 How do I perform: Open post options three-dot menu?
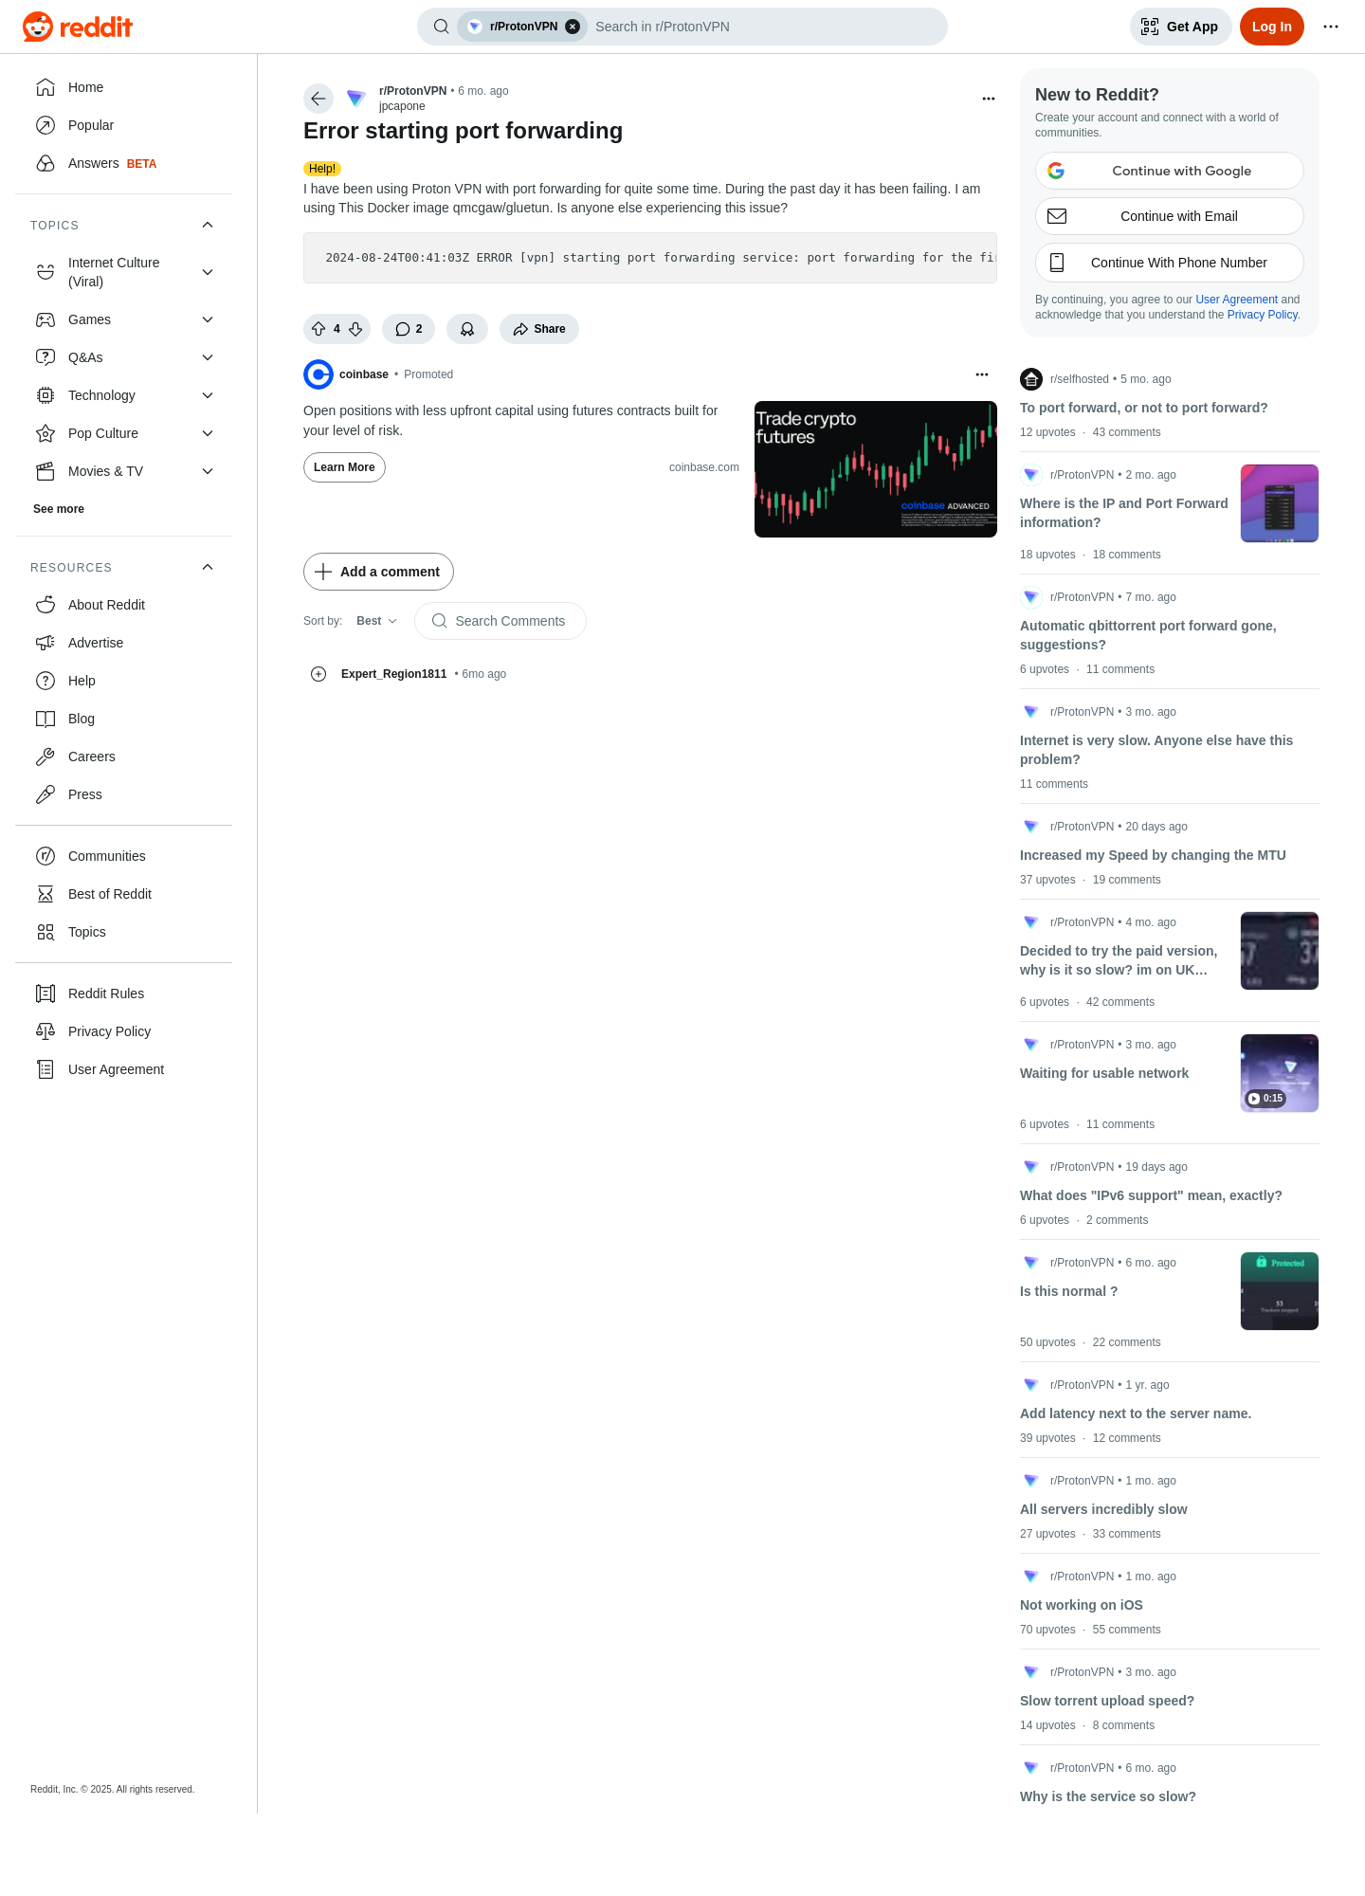pos(989,99)
